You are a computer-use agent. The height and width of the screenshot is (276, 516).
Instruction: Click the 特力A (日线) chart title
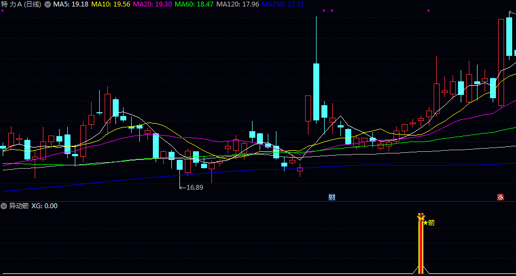coord(21,4)
